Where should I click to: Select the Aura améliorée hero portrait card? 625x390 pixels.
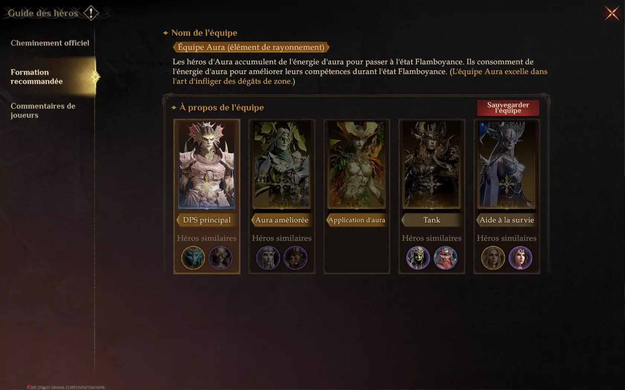tap(282, 165)
